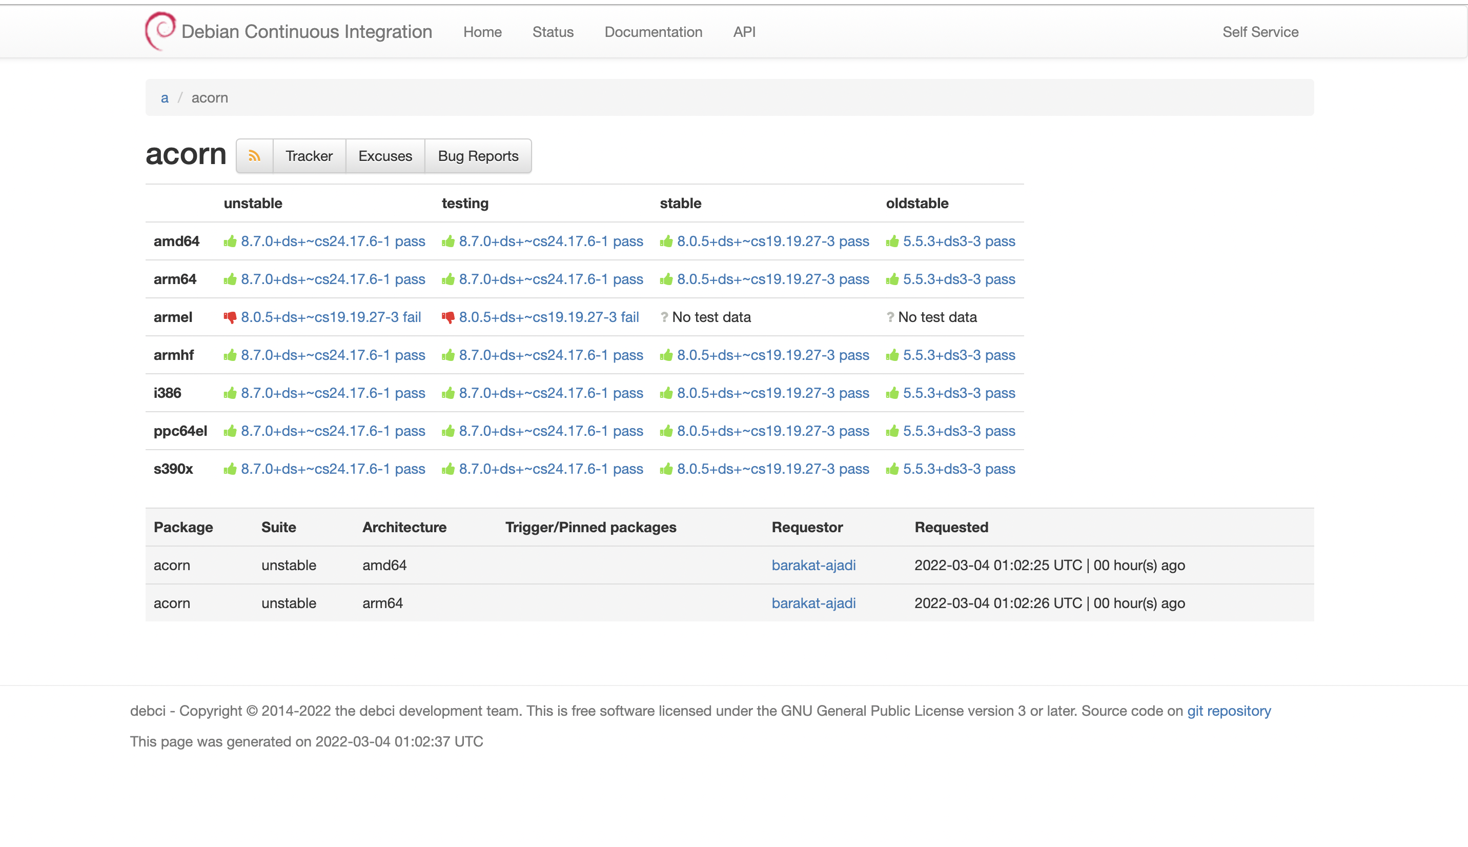This screenshot has height=847, width=1468.
Task: Click the 's390x' architecture row label
Action: point(173,469)
